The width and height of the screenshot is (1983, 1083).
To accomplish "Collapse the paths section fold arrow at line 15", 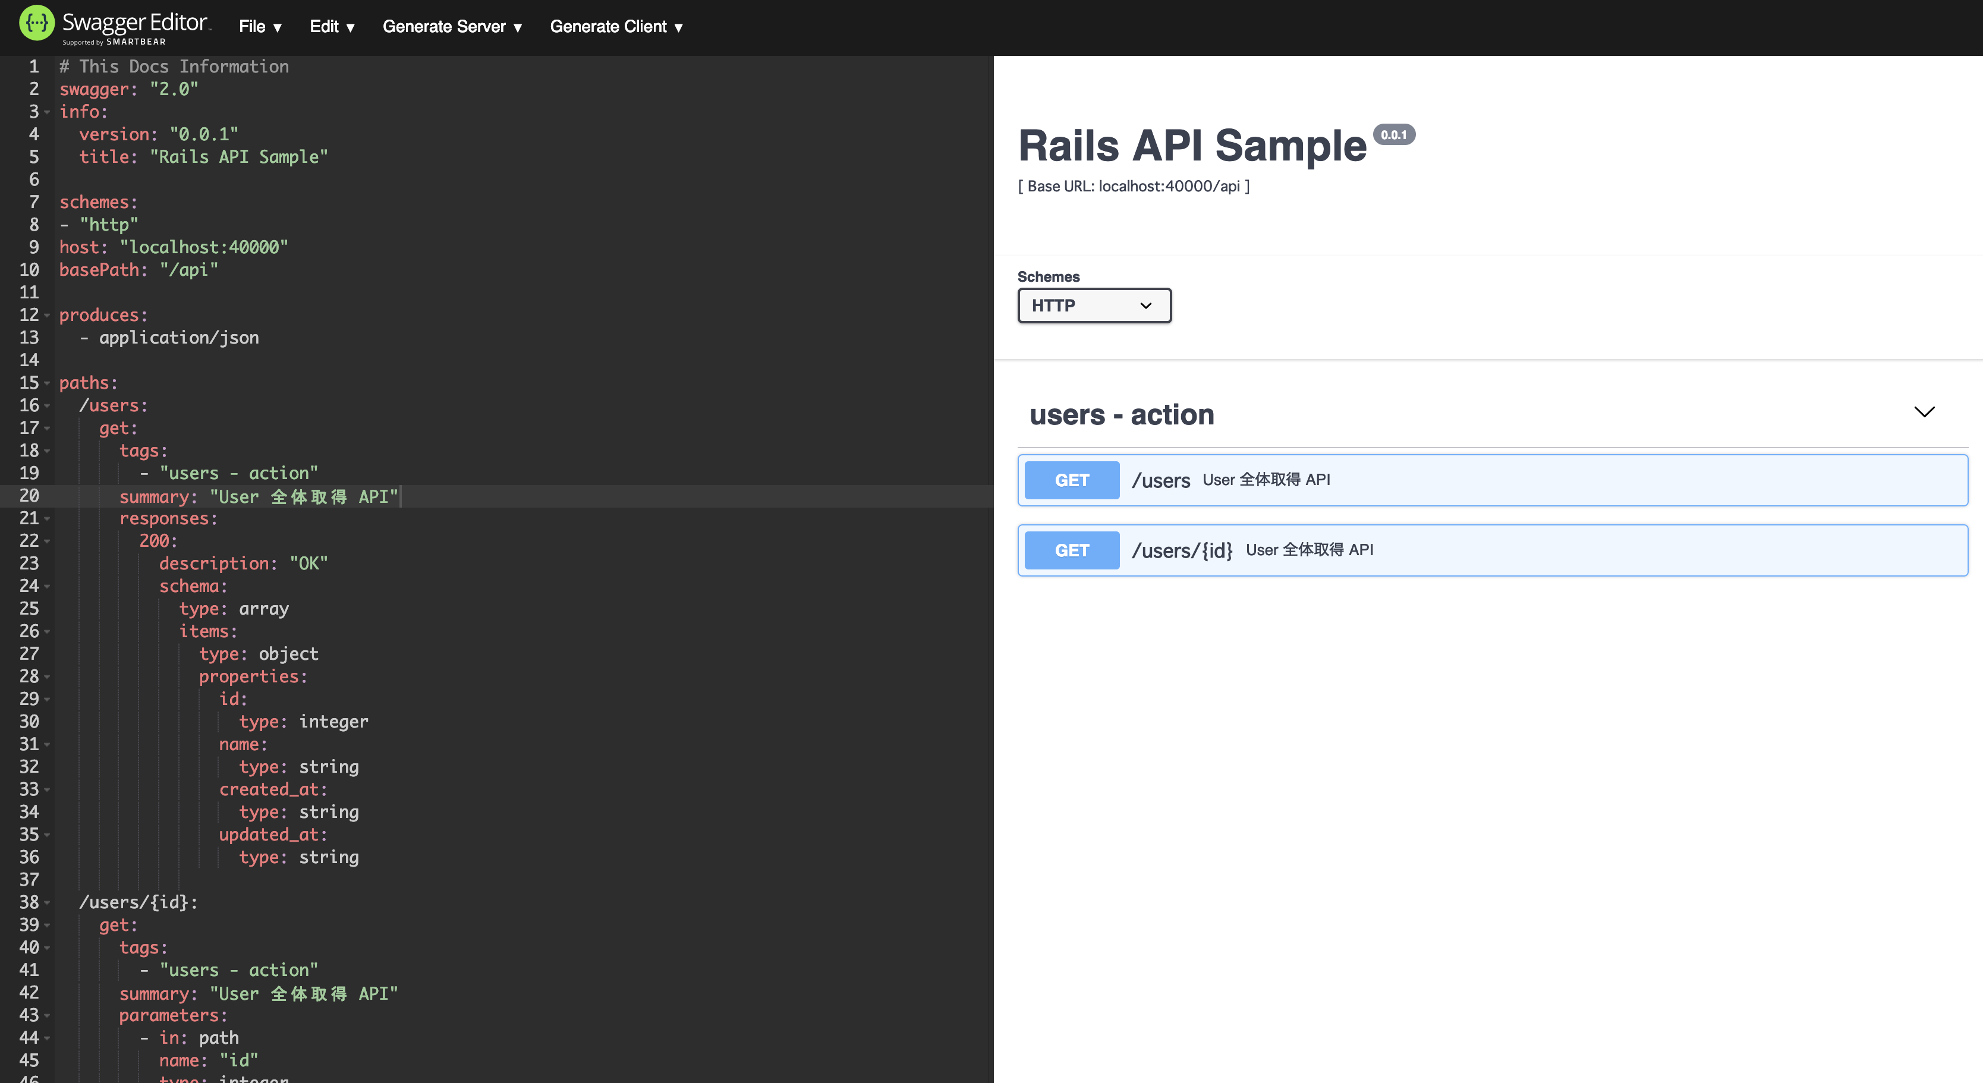I will click(47, 383).
